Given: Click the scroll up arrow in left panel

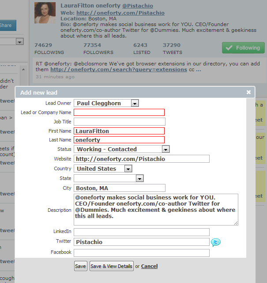Looking at the screenshot, I should click(23, 69).
